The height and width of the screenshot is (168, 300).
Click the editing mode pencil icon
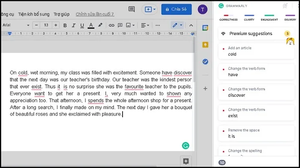tap(175, 25)
